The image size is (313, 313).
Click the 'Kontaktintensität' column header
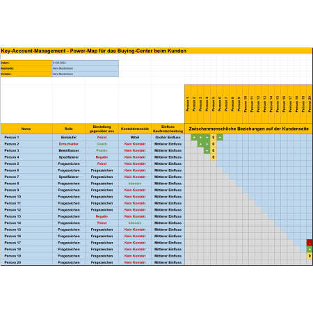coord(135,129)
